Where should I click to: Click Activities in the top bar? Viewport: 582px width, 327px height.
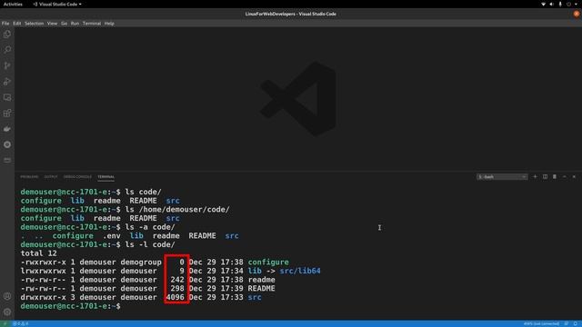[x=13, y=4]
